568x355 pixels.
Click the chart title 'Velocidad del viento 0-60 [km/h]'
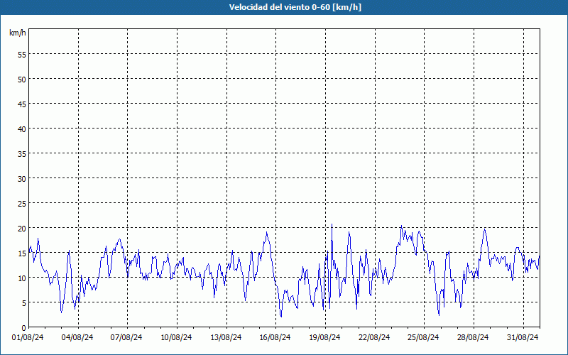[295, 7]
